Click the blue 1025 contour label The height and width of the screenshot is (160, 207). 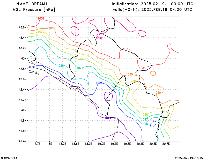99,83
